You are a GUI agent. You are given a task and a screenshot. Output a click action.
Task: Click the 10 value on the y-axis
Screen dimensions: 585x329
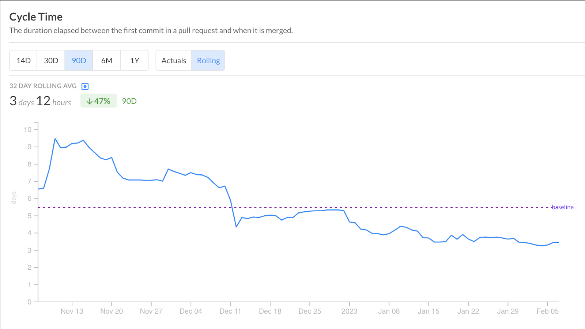pyautogui.click(x=28, y=129)
